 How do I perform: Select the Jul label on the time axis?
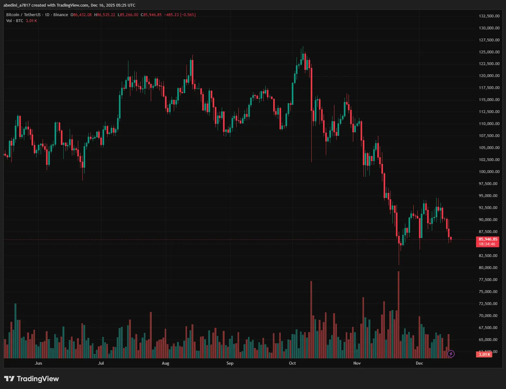point(101,363)
